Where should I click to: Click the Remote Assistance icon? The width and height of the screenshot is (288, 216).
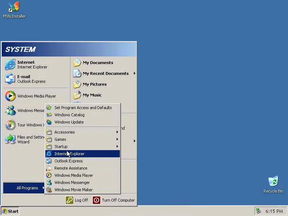click(x=49, y=168)
